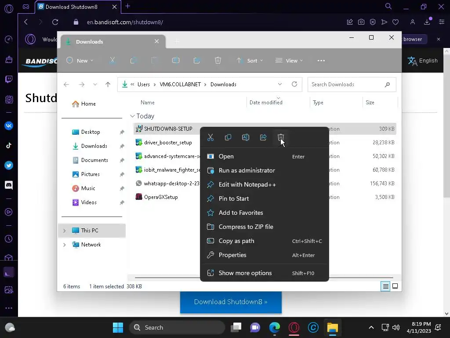Open Properties from context menu
Viewport: 450px width, 338px height.
pos(264,255)
